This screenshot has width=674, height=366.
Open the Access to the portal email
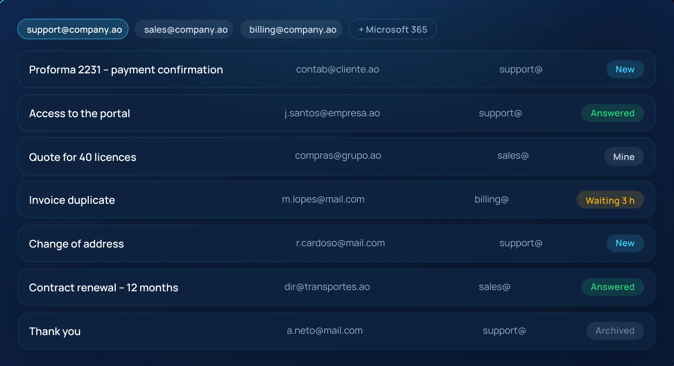pos(337,113)
